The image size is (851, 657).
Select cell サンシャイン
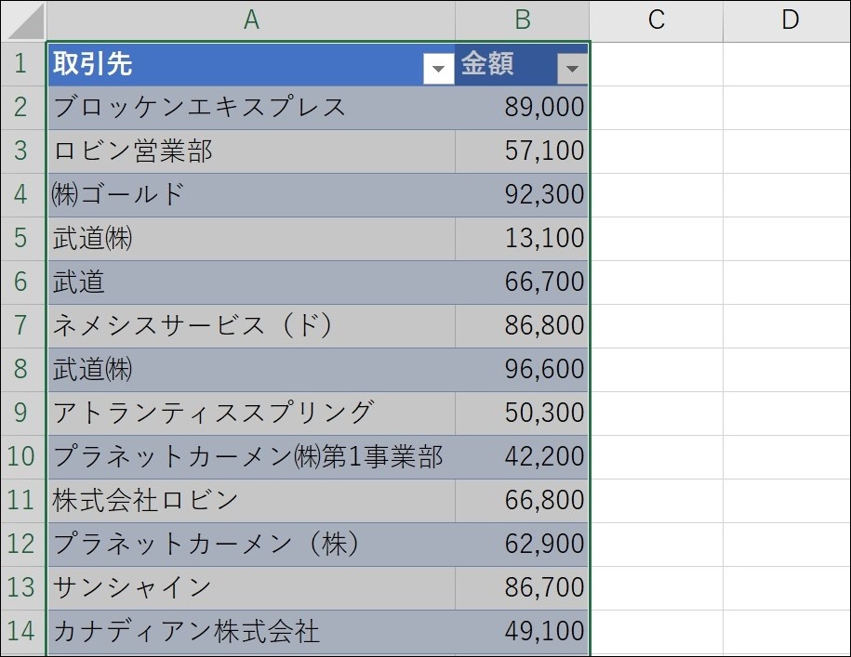click(251, 588)
